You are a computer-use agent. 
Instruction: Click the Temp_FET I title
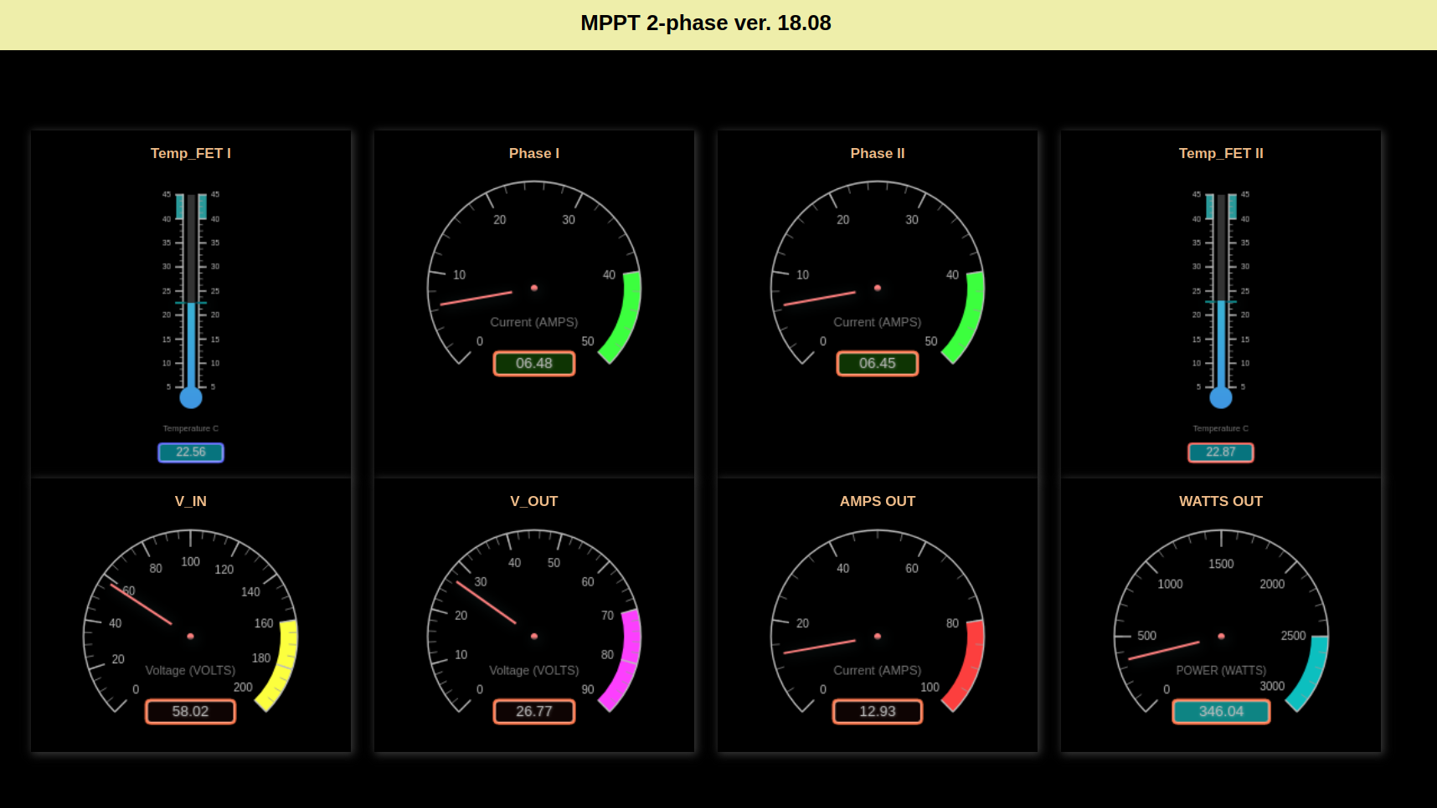coord(191,153)
